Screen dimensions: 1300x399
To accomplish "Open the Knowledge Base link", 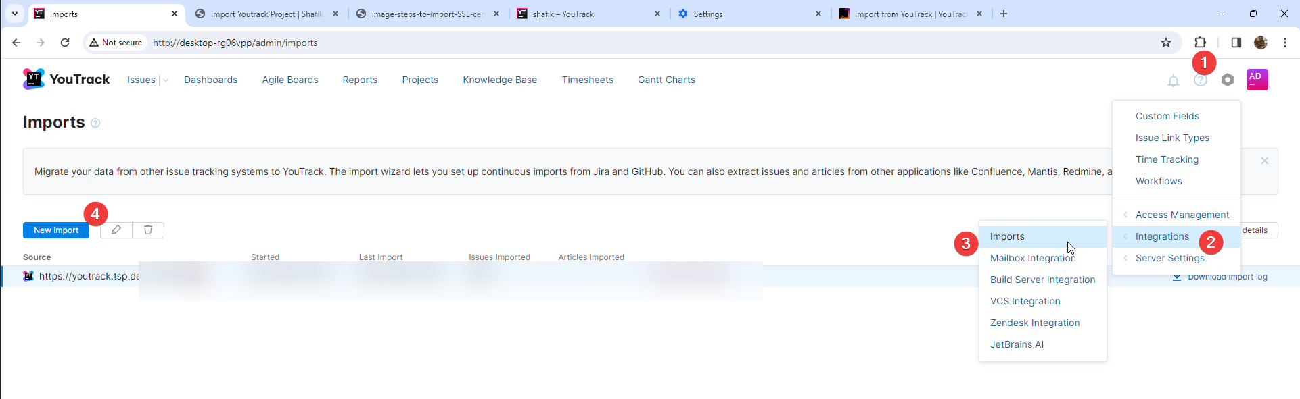I will point(499,80).
